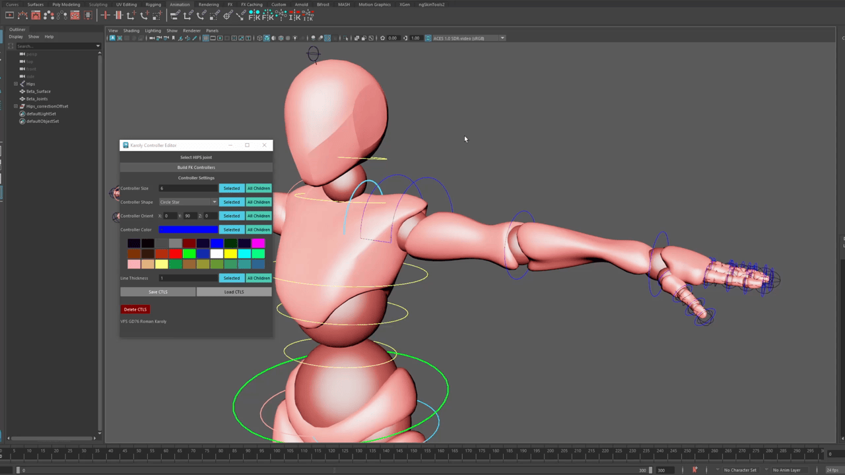Click the Build FK Controllers button
Viewport: 845px width, 475px height.
pos(196,167)
